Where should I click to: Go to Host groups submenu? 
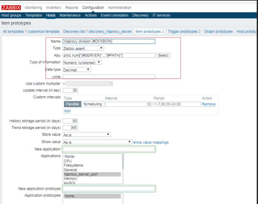(x=11, y=15)
